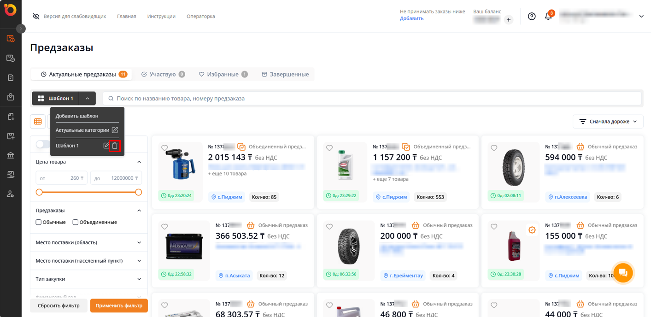
Task: Expand Место поставки (населенный пункт) filter
Action: click(139, 261)
